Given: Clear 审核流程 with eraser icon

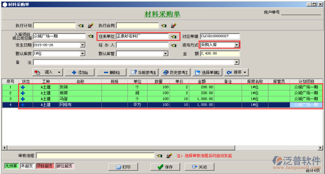Looking at the screenshot, I should point(169,156).
